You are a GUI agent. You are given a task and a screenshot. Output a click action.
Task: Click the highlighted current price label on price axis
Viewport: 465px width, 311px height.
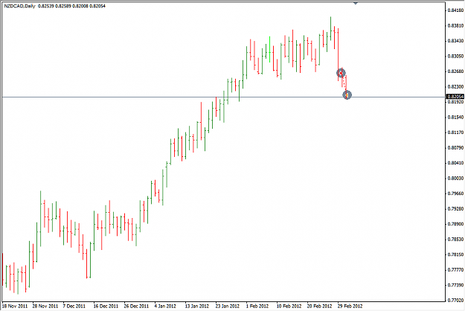(455, 97)
